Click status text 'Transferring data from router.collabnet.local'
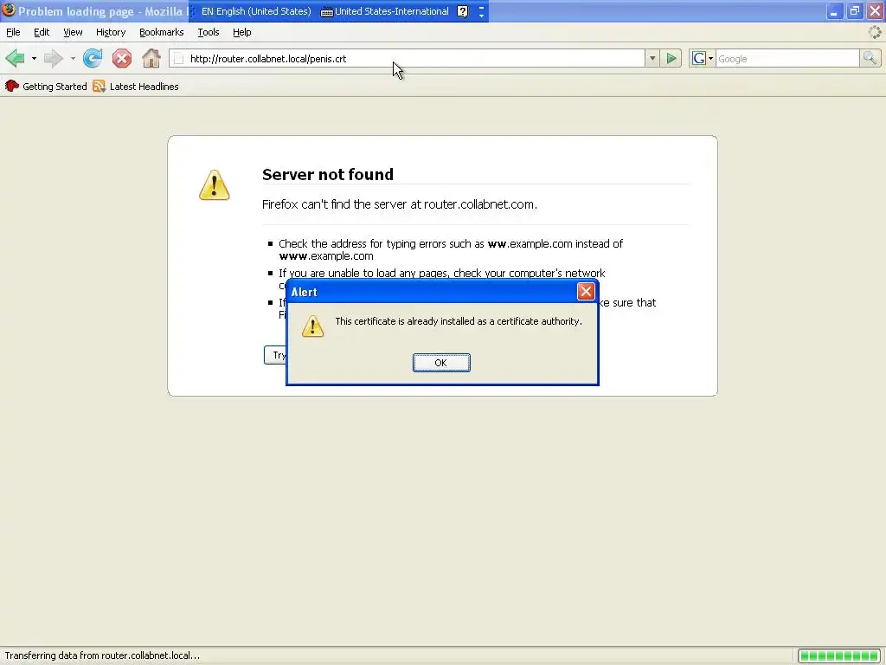This screenshot has width=886, height=665. pos(102,655)
